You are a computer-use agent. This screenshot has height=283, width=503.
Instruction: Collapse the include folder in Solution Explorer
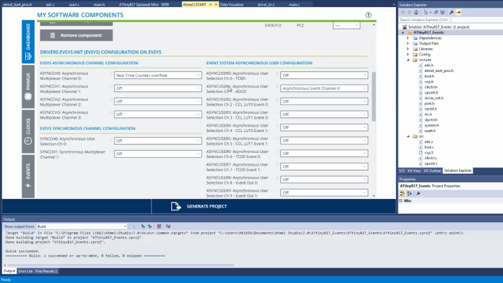[408, 59]
